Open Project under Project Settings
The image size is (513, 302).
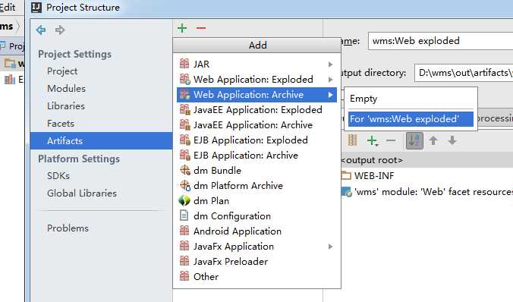pyautogui.click(x=62, y=71)
